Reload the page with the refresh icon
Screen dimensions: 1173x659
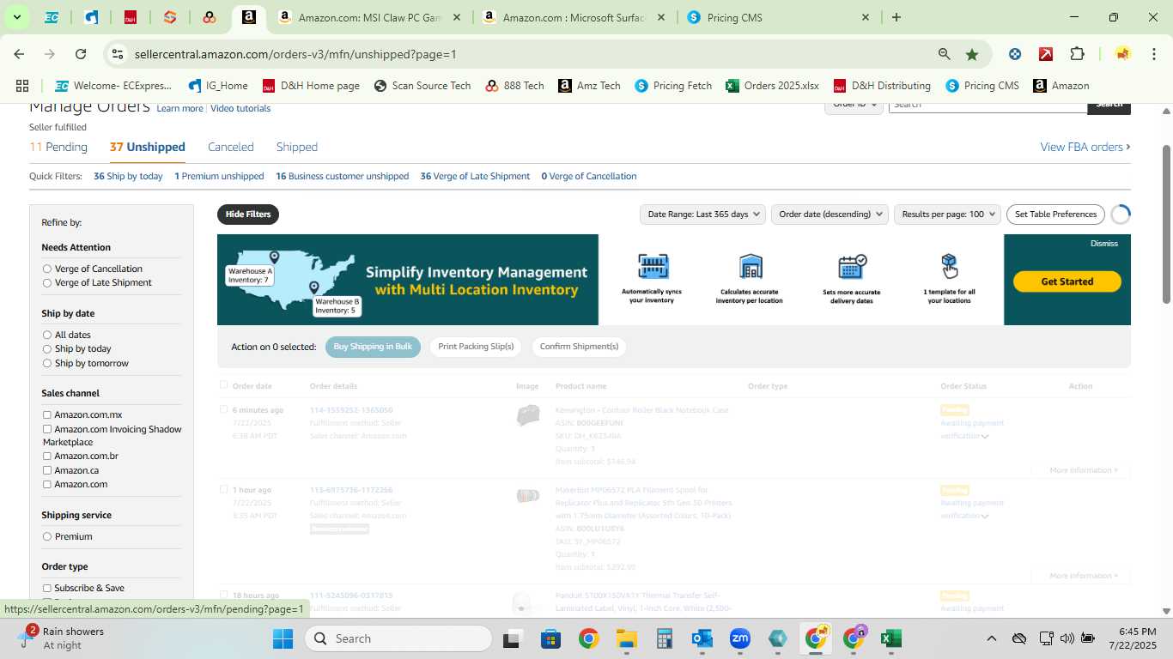coord(81,54)
